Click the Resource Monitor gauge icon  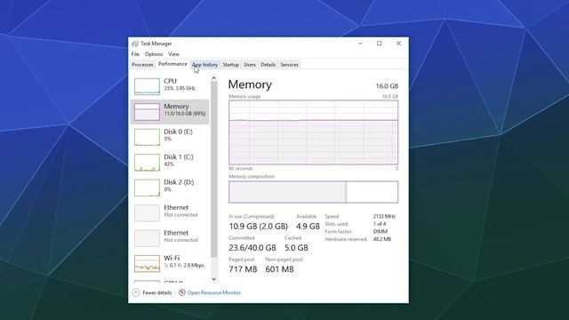pos(181,292)
